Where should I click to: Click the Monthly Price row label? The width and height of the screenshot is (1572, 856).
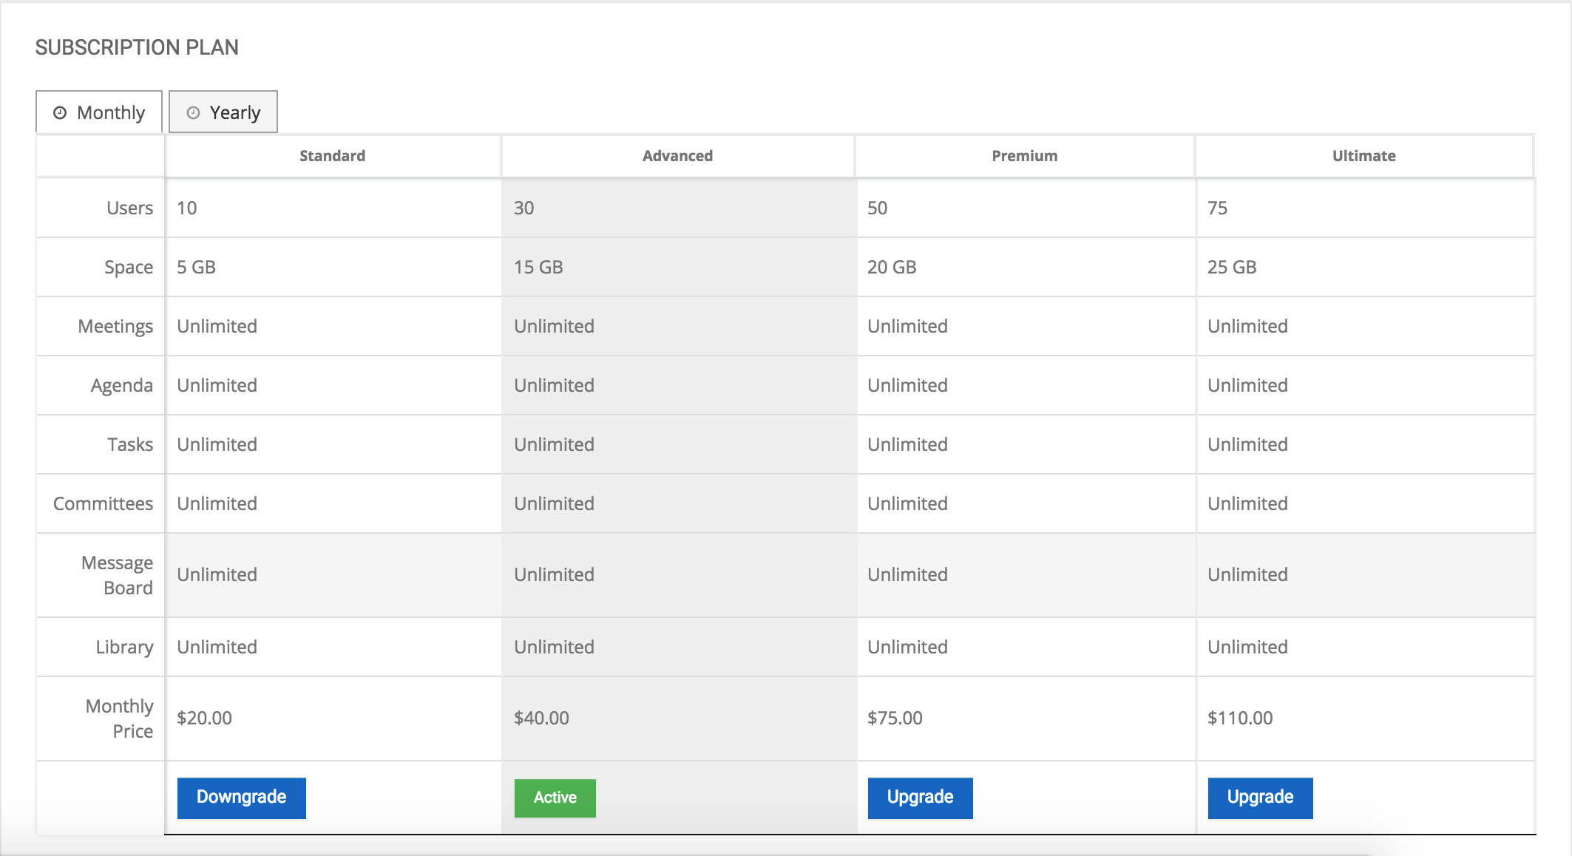point(119,719)
